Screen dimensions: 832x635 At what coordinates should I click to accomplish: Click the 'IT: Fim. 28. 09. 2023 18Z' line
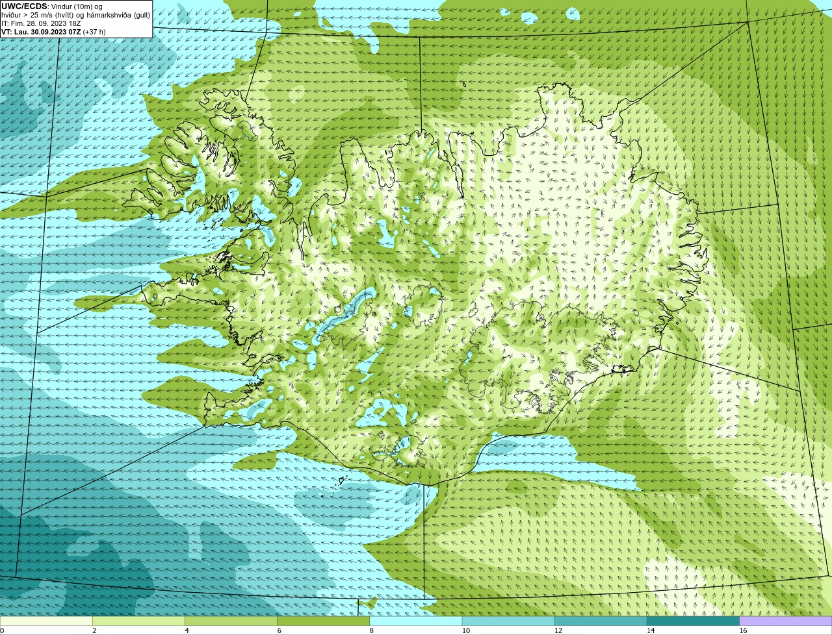[41, 23]
